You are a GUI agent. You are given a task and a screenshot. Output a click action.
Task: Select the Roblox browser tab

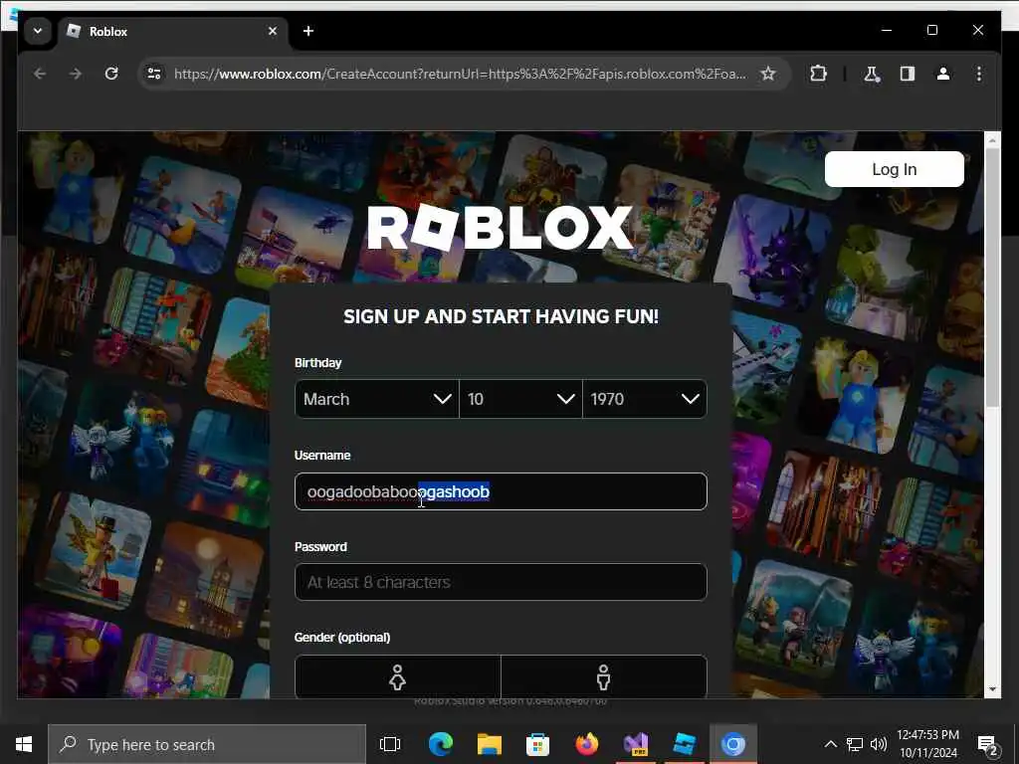click(x=173, y=31)
